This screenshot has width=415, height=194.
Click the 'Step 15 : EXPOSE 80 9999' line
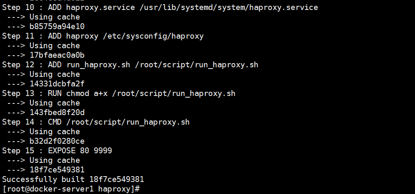click(x=57, y=150)
